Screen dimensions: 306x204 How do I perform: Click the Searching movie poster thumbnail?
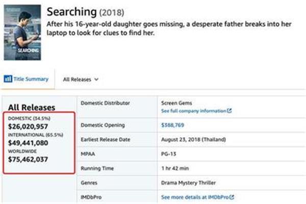[22, 33]
